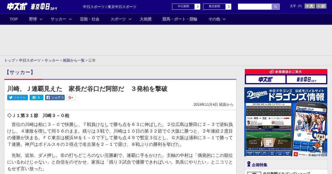Click the トップ breadcrumb link
Screen dimensions: 332x174
tap(9, 60)
